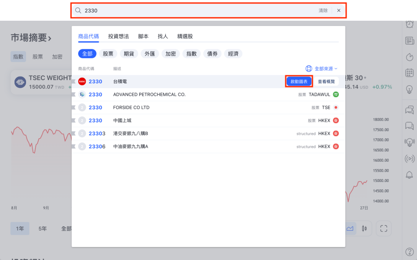Close the search box with X
This screenshot has width=417, height=260.
[338, 10]
